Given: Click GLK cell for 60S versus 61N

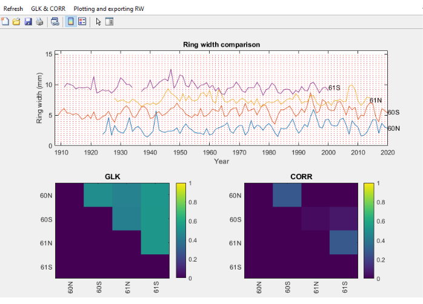Looking at the screenshot, I should click(127, 219).
